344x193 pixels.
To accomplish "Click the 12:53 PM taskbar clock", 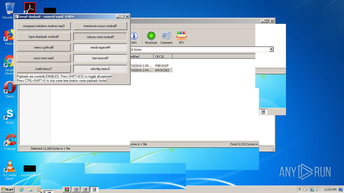I will click(330, 190).
